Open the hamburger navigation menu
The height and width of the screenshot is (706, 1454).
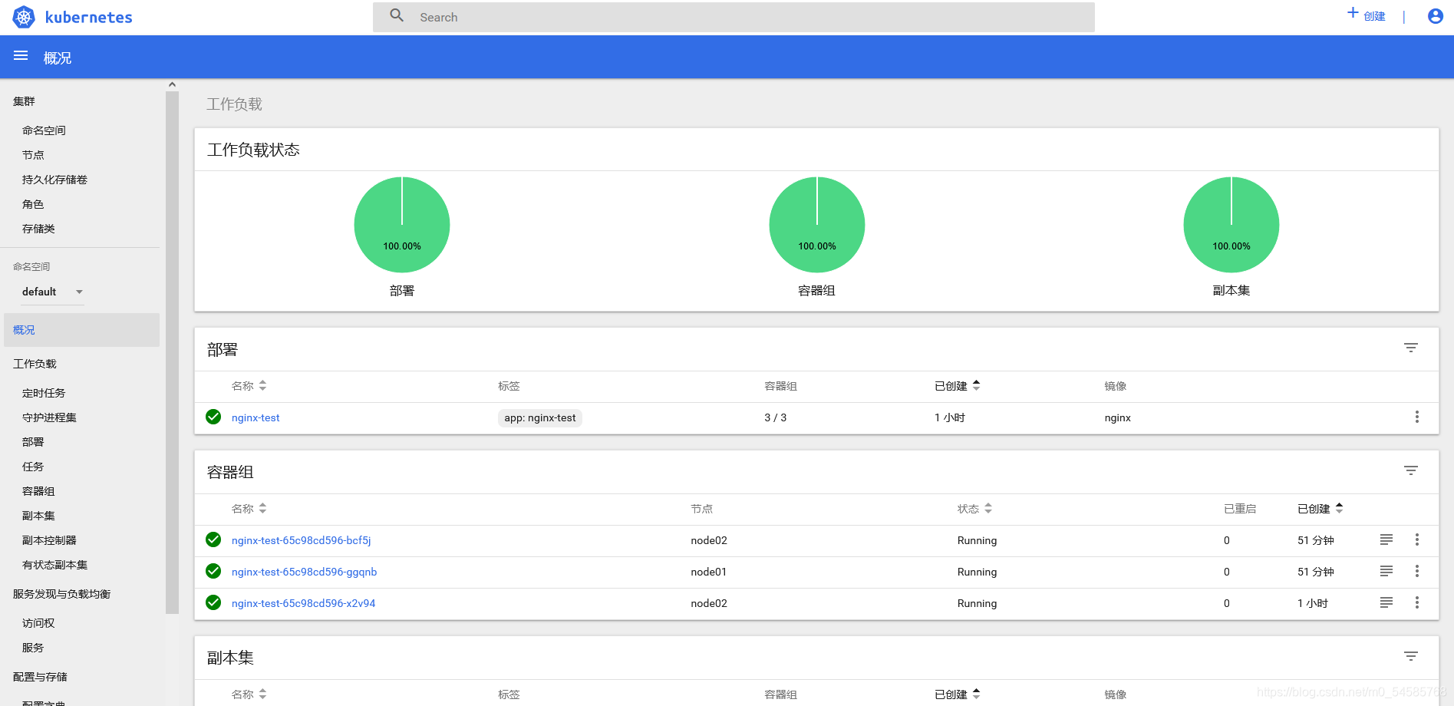pos(21,56)
